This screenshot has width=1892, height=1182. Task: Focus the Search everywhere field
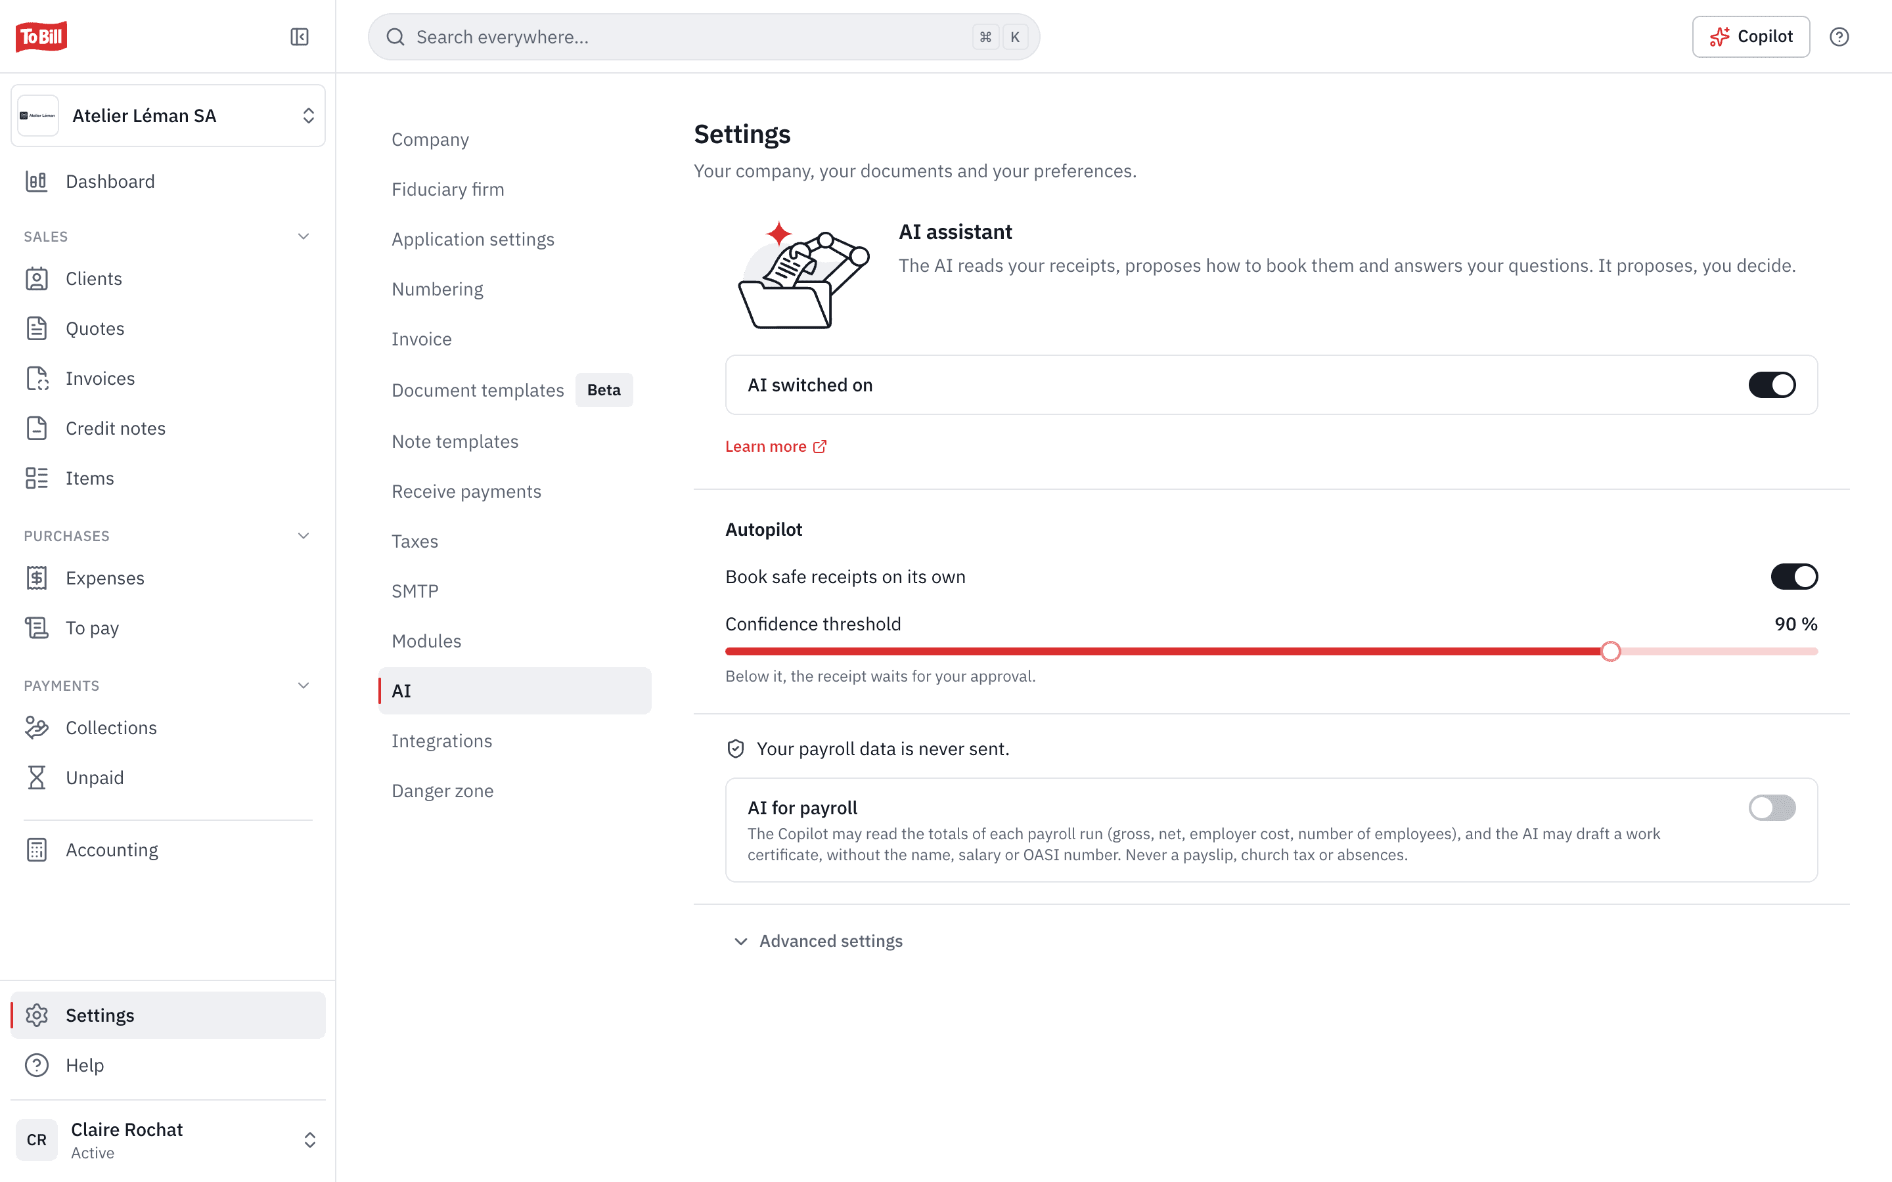point(704,37)
